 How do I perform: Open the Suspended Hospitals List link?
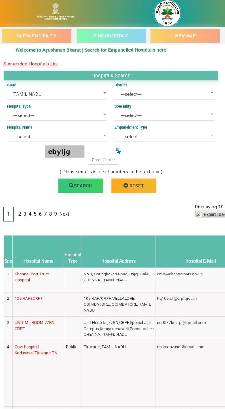point(31,64)
